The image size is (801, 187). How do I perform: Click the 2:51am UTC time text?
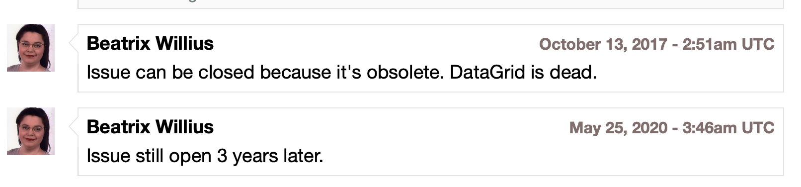(x=728, y=44)
